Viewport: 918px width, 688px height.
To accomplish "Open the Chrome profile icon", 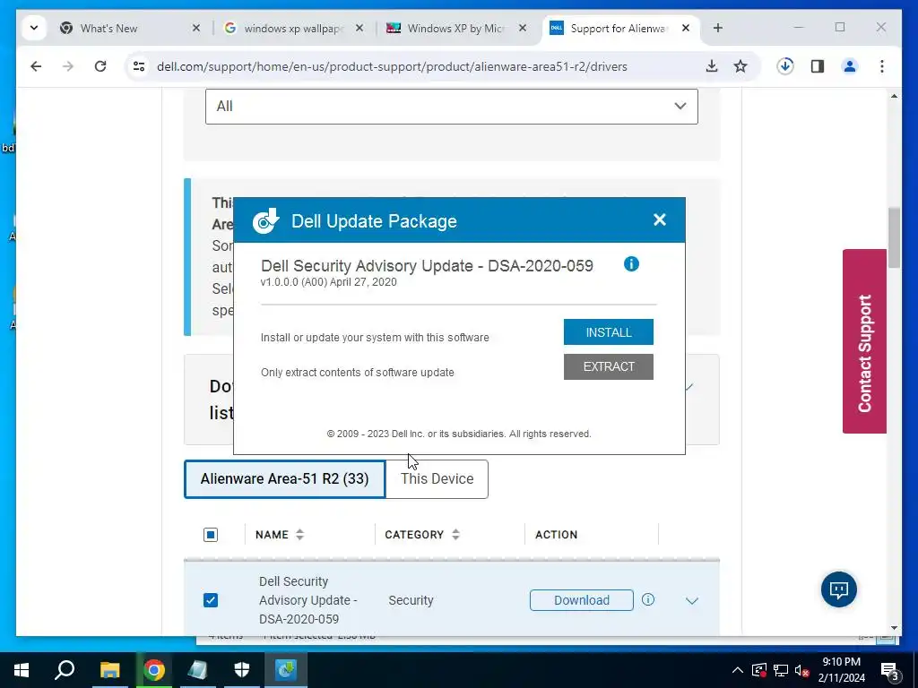I will click(850, 66).
